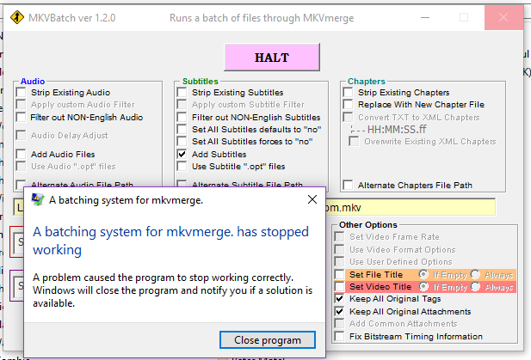Viewport: 531px width, 360px height.
Task: Click Use User Defined Options checkbox
Action: coord(339,262)
